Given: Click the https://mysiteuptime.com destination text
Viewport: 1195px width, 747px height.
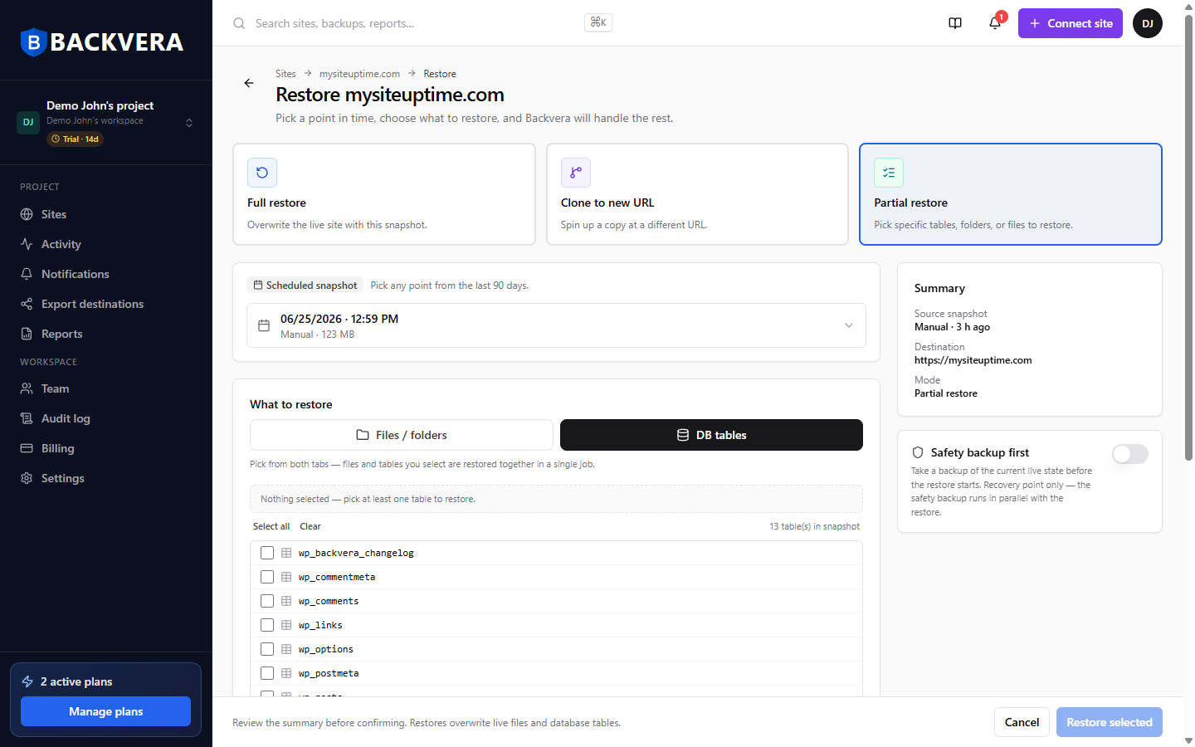Looking at the screenshot, I should 973,360.
